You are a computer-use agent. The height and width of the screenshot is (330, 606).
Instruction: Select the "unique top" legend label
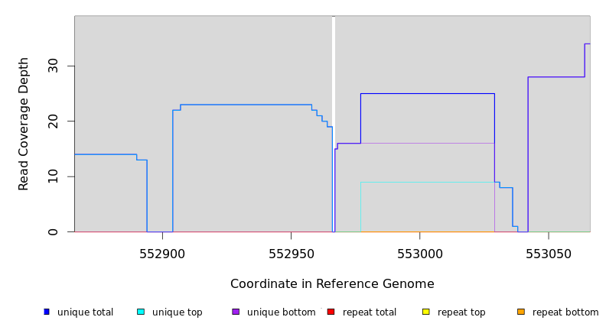pos(178,312)
